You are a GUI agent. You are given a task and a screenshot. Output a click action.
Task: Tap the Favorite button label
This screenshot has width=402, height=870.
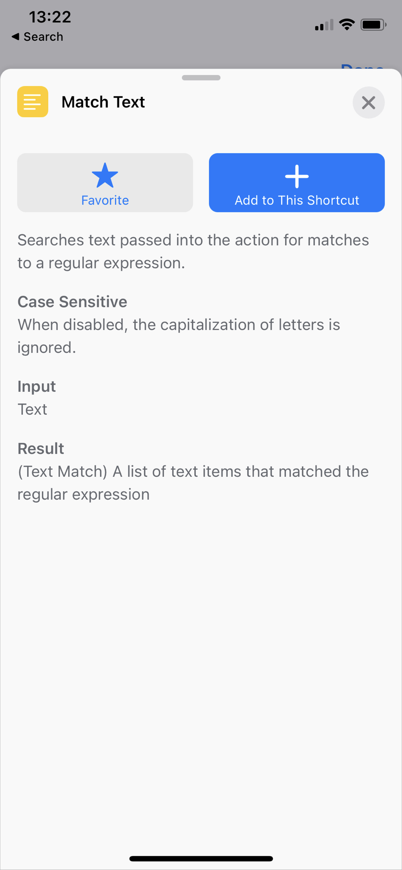pyautogui.click(x=105, y=200)
